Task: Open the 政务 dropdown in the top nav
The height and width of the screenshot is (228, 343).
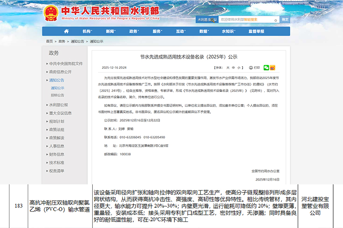Action: 134,31
